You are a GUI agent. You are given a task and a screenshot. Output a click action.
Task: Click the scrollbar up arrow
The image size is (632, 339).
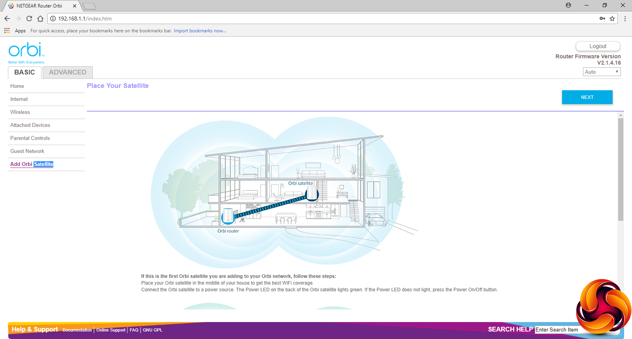pyautogui.click(x=621, y=115)
